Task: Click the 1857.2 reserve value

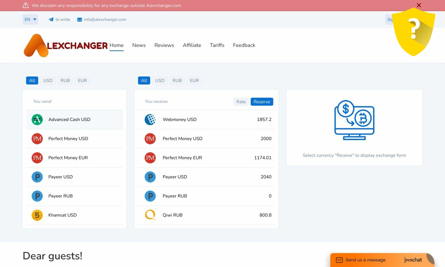Action: coord(264,120)
